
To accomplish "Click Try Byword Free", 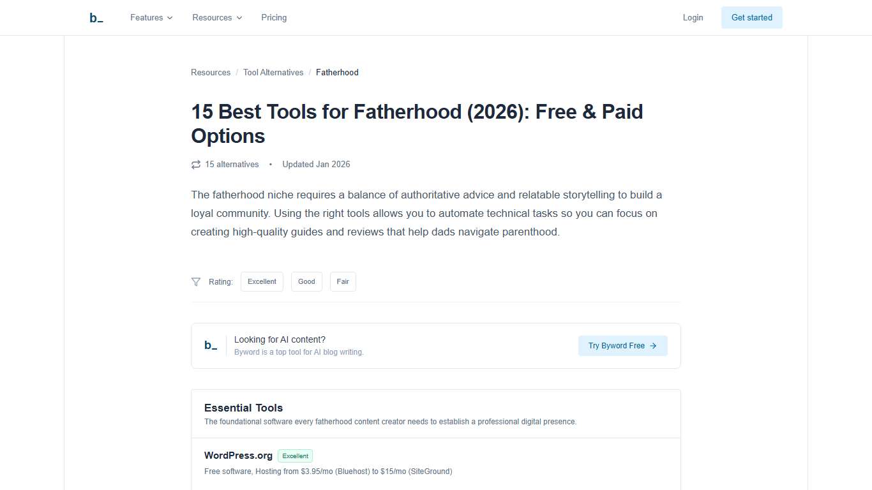I will 622,345.
